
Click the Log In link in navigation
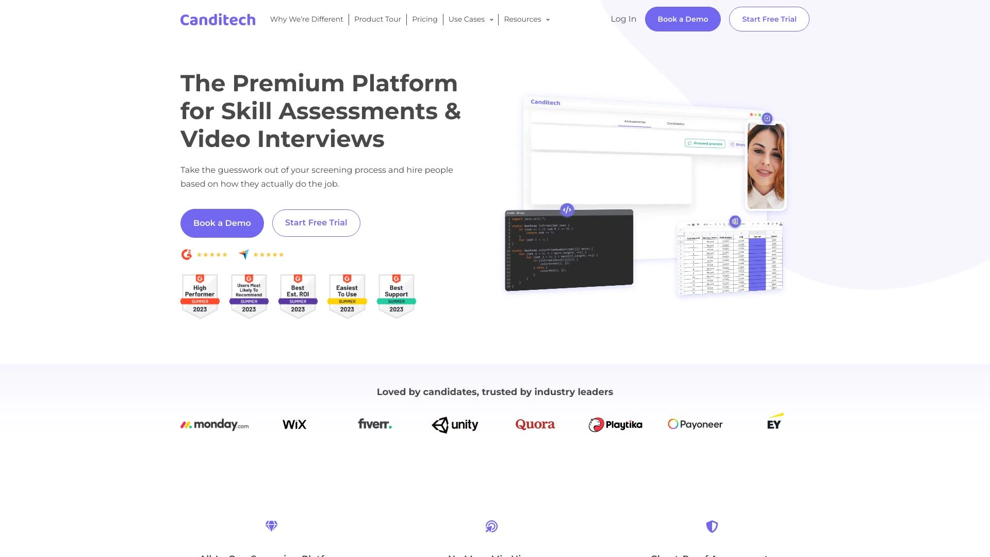[623, 19]
